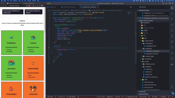Open the Explorer panel ellipsis menu
The height and width of the screenshot is (98, 175).
[167, 7]
